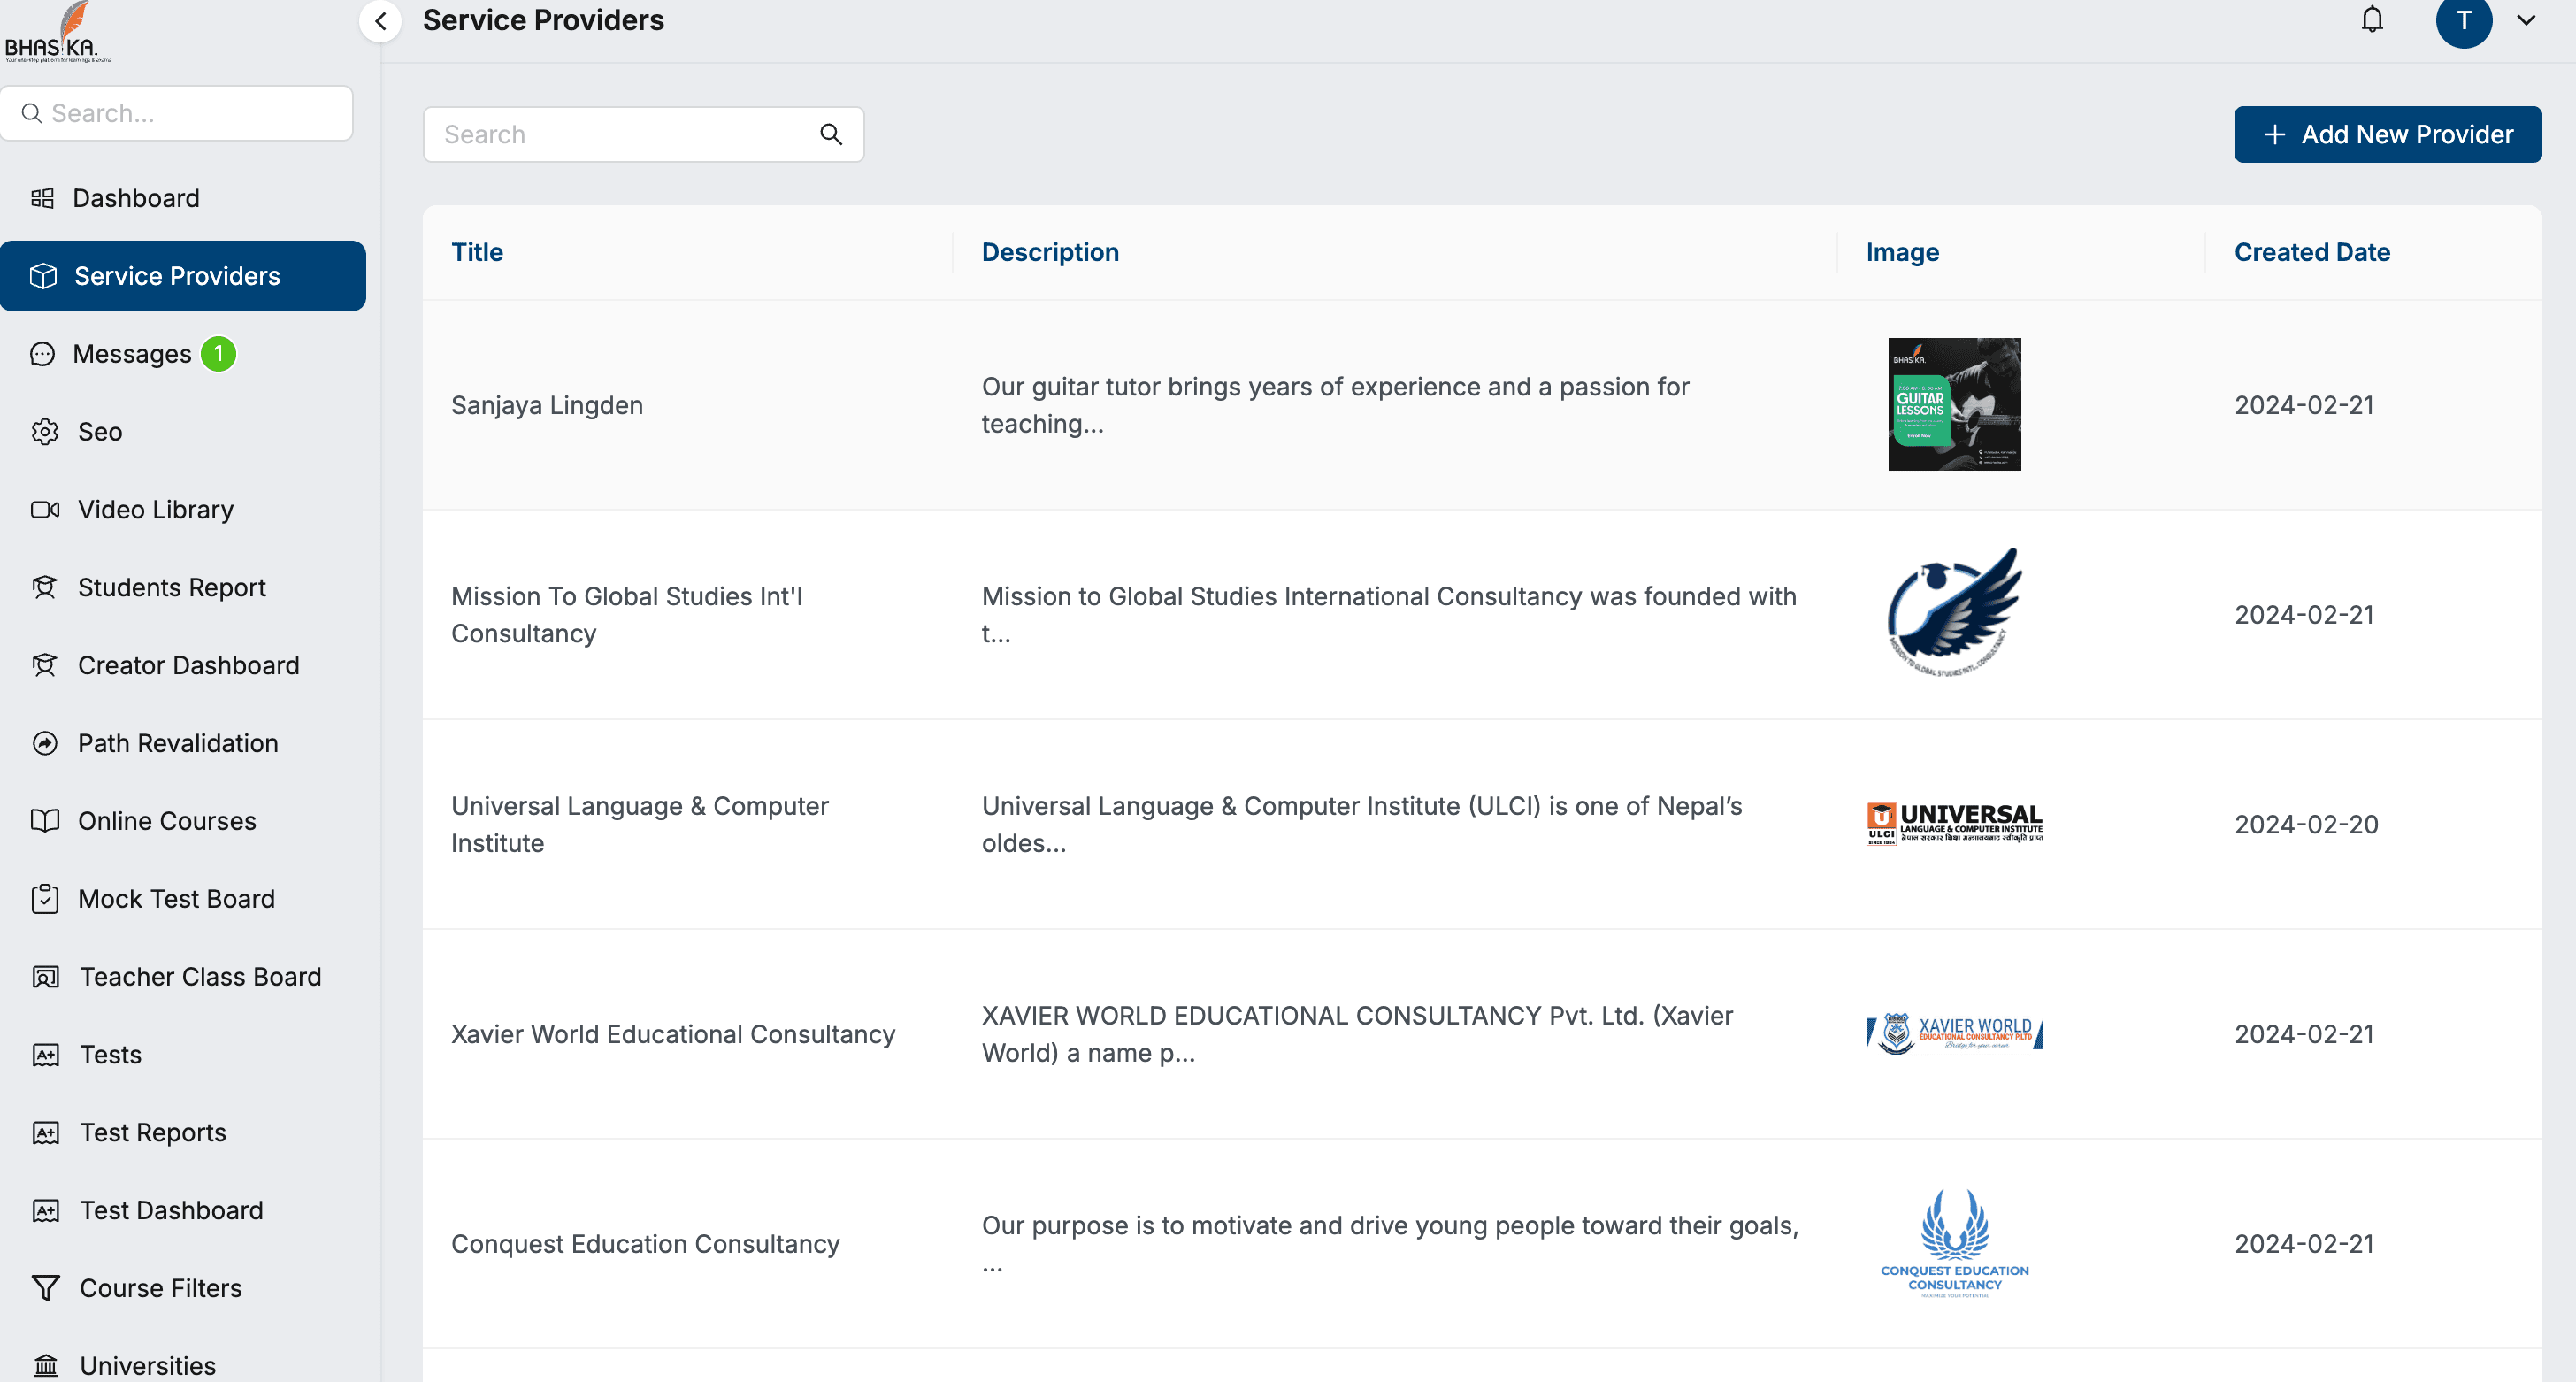This screenshot has width=2576, height=1382.
Task: Click the Guitar Lessons thumbnail image
Action: pos(1953,404)
